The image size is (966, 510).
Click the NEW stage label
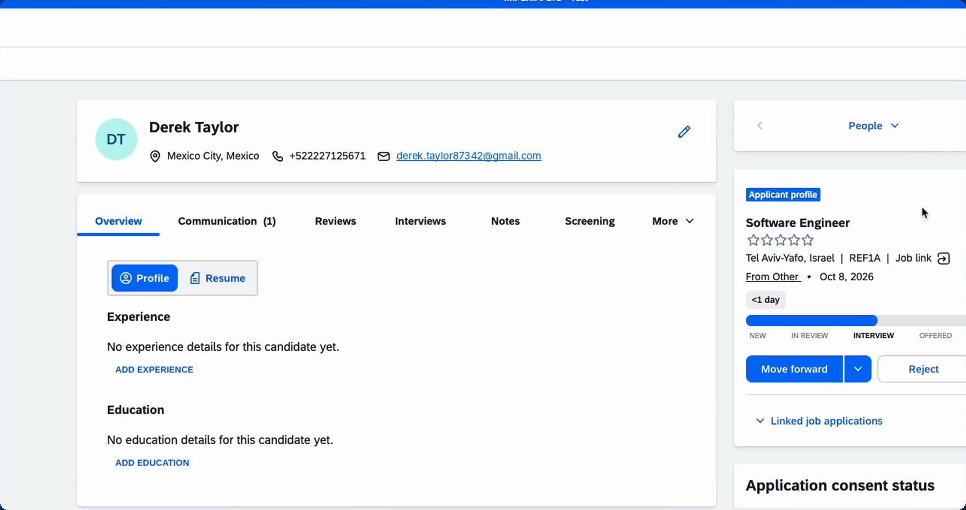[x=757, y=336]
